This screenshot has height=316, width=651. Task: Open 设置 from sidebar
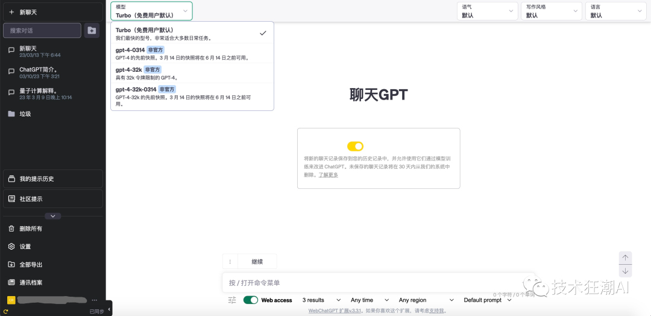click(52, 247)
